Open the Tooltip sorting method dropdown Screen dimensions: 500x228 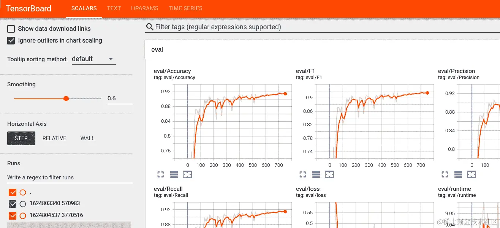[x=93, y=59]
